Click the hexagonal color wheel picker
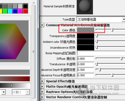The height and width of the screenshot is (101, 125). pos(13,41)
